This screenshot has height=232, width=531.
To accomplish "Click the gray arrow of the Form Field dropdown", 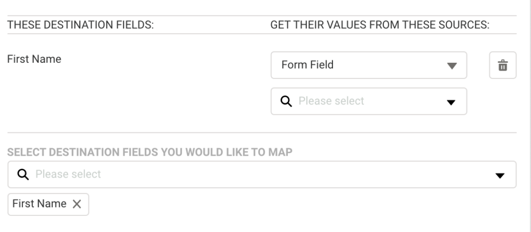I will [452, 65].
